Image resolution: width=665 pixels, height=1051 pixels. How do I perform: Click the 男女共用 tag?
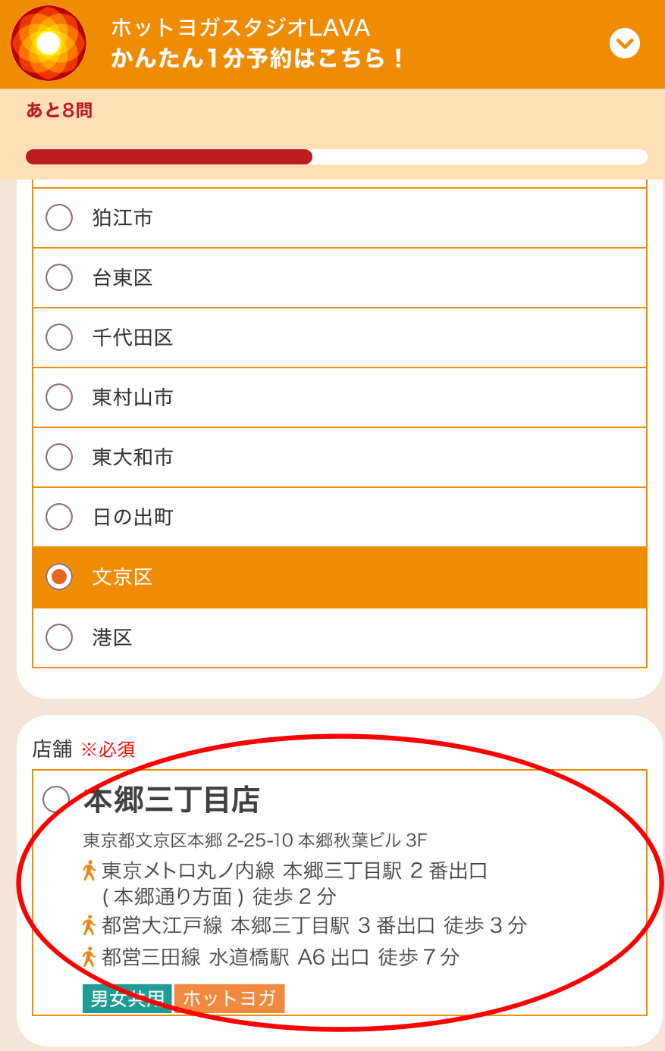[127, 999]
